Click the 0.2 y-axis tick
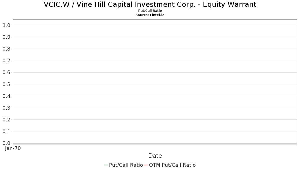Viewport: 300px width, 169px height. pyautogui.click(x=6, y=120)
